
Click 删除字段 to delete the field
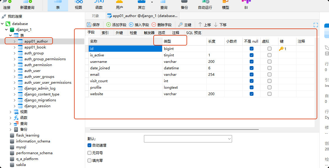click(162, 25)
